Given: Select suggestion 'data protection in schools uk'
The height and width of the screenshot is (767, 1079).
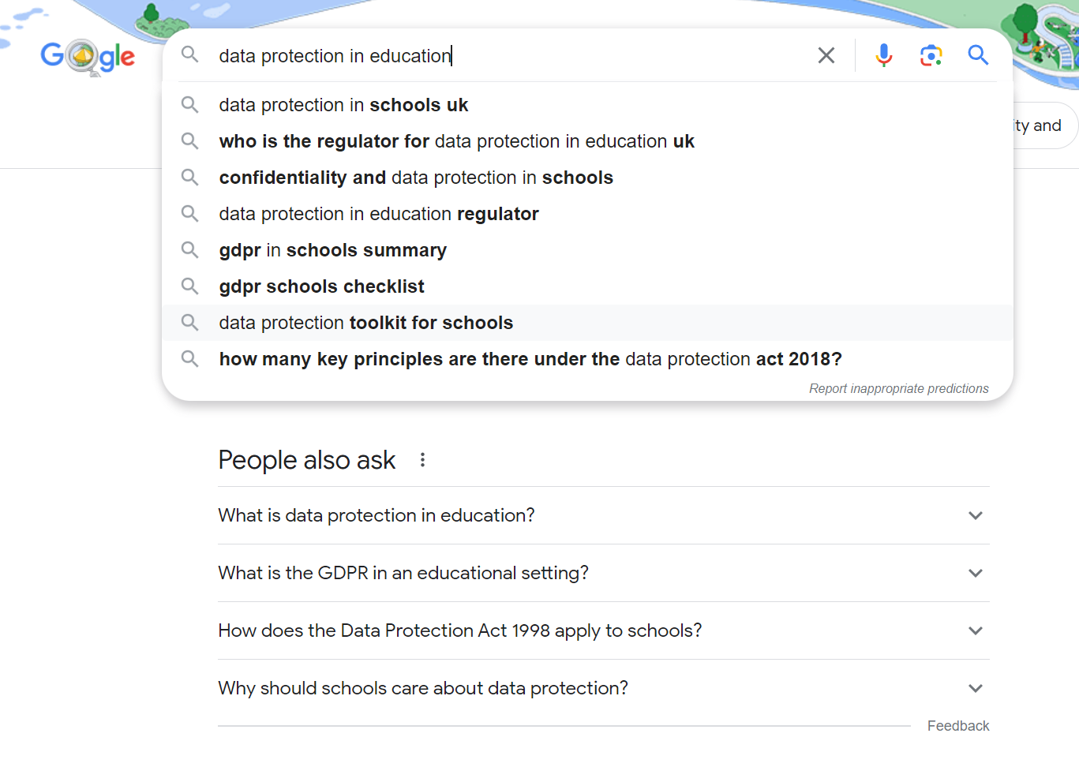Looking at the screenshot, I should pyautogui.click(x=343, y=105).
